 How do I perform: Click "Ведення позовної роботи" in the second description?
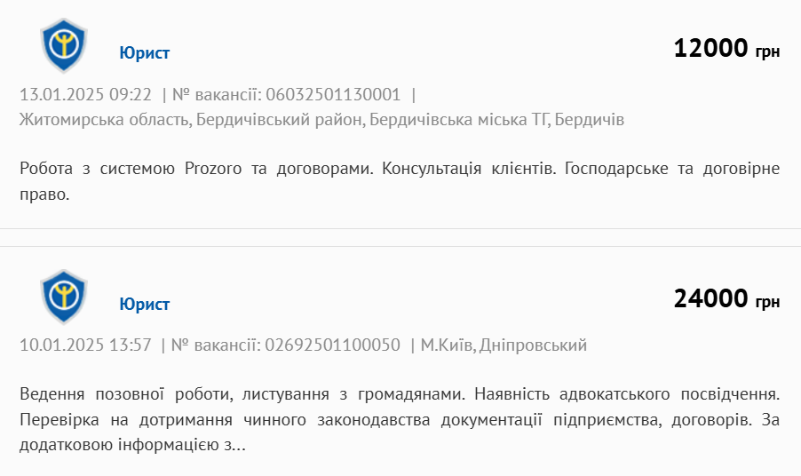115,393
